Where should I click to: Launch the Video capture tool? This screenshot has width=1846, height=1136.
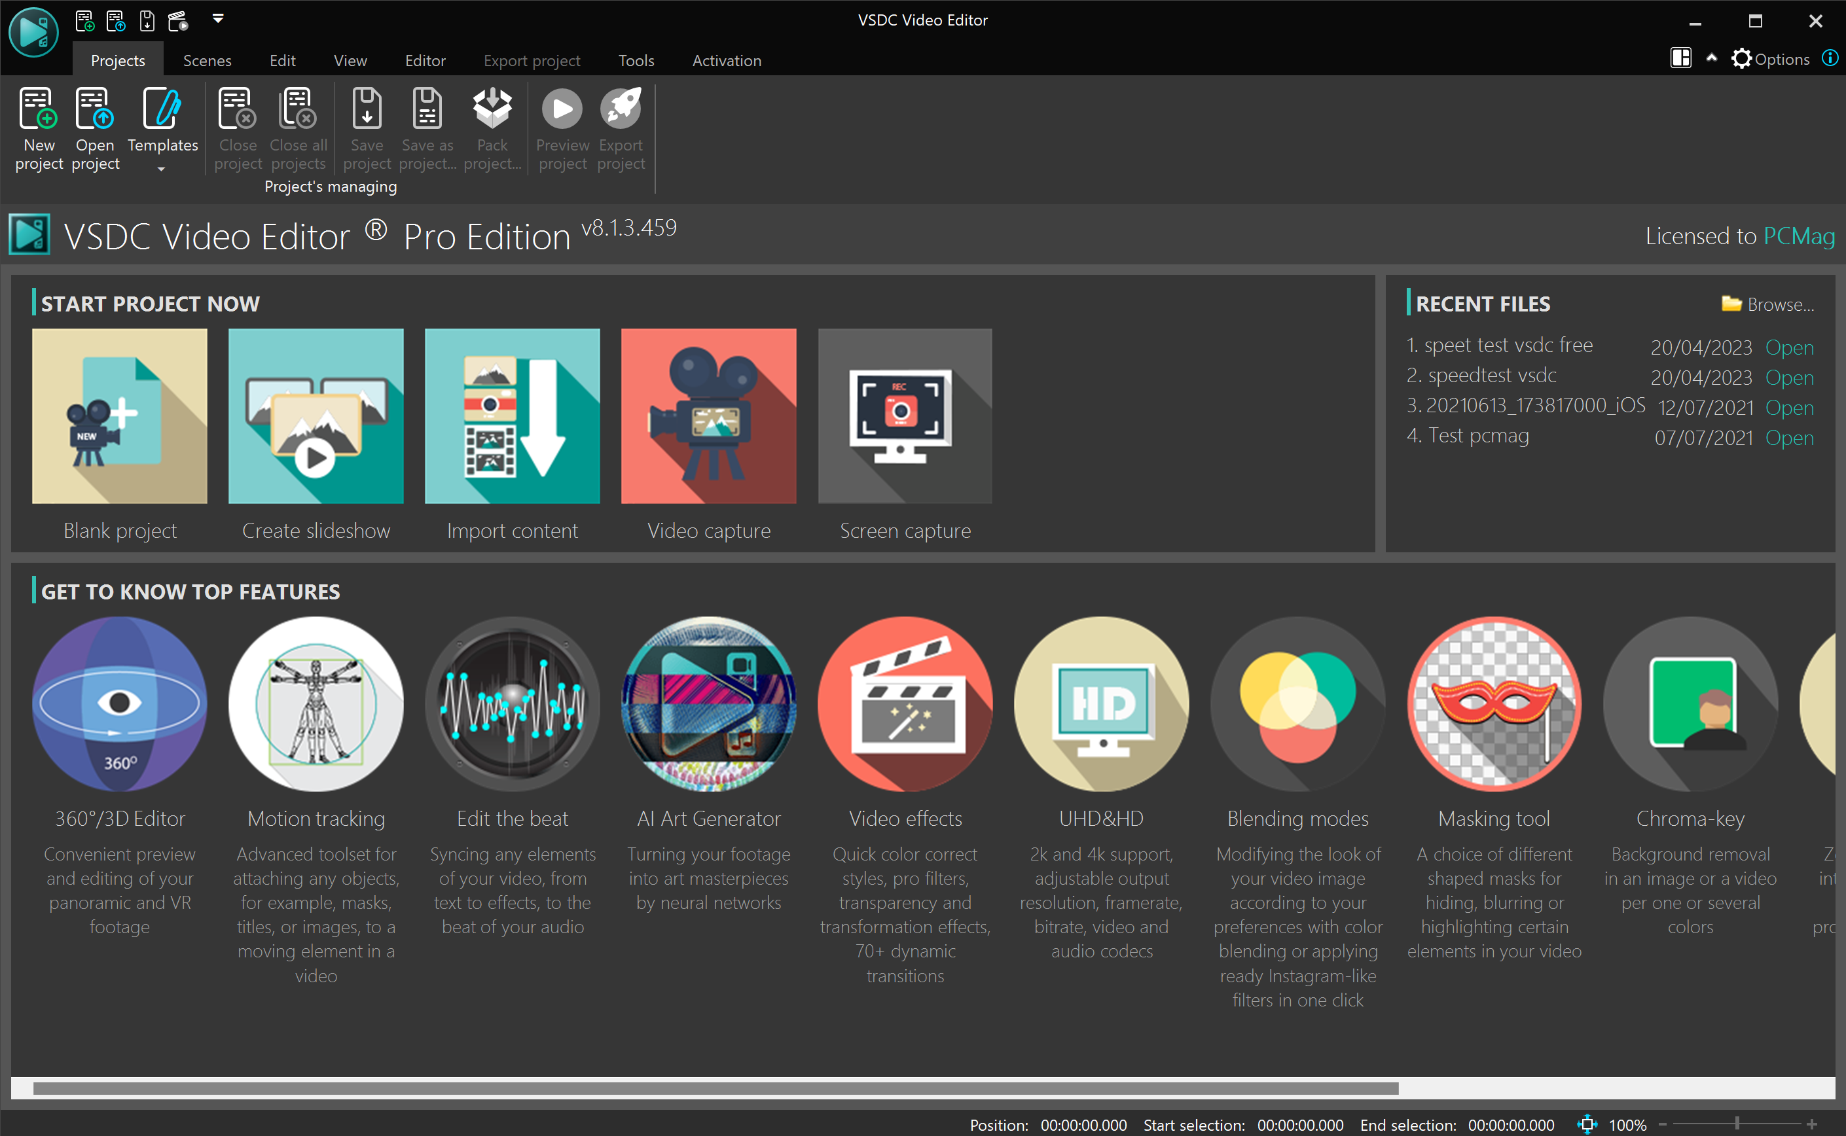pyautogui.click(x=708, y=416)
